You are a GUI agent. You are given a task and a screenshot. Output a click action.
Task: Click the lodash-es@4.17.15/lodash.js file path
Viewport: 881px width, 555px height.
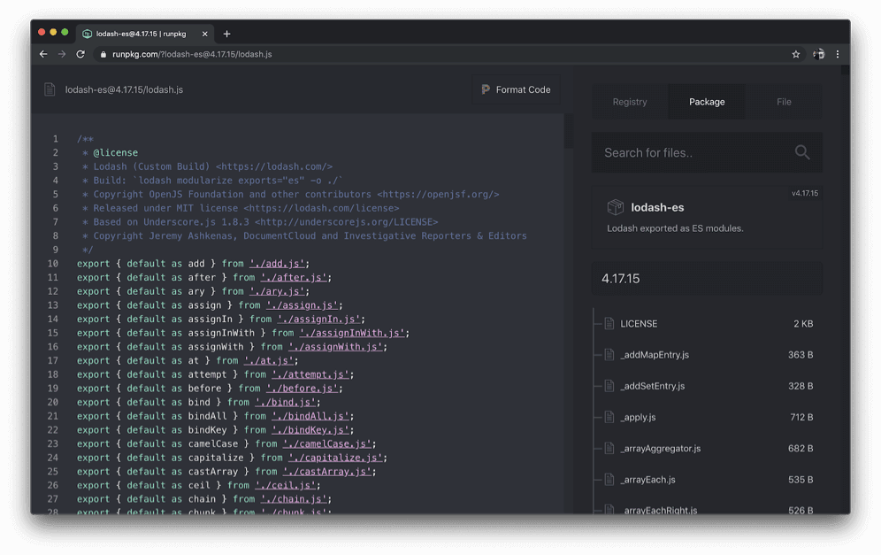pyautogui.click(x=124, y=89)
